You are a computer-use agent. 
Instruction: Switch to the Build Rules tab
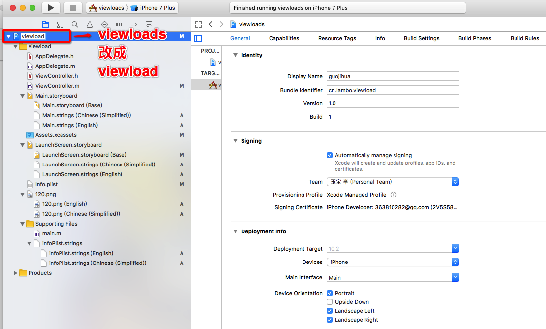point(524,38)
